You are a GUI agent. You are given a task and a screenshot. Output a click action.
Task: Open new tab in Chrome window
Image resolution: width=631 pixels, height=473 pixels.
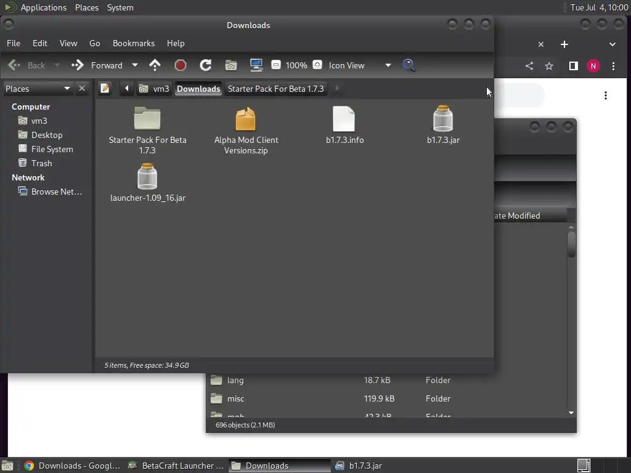point(564,44)
